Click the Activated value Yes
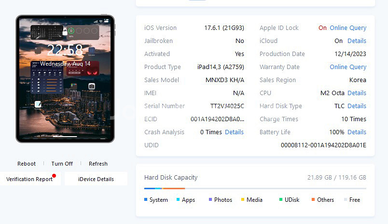The width and height of the screenshot is (388, 224). click(x=239, y=54)
